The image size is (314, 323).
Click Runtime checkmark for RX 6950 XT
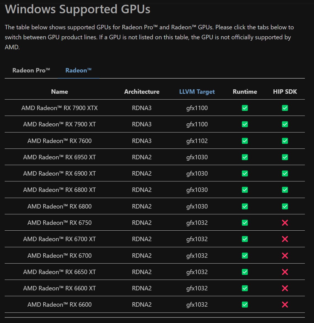(245, 157)
